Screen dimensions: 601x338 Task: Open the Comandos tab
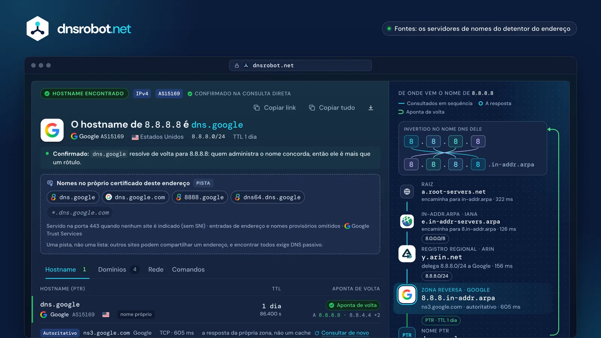point(188,270)
